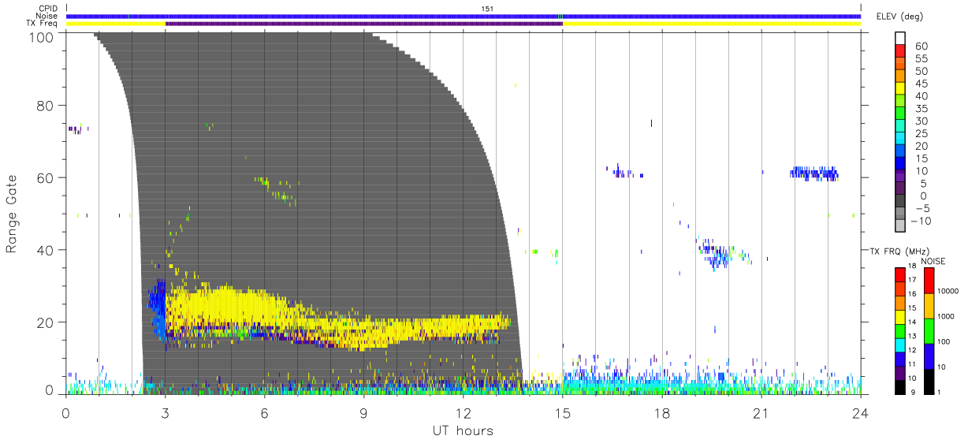The image size is (968, 447).
Task: Click ELEV colorbar label '55'
Action: (921, 59)
